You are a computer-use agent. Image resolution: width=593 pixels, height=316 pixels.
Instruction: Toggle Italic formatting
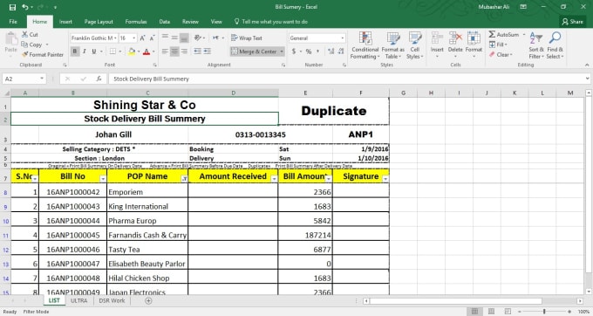click(x=85, y=52)
